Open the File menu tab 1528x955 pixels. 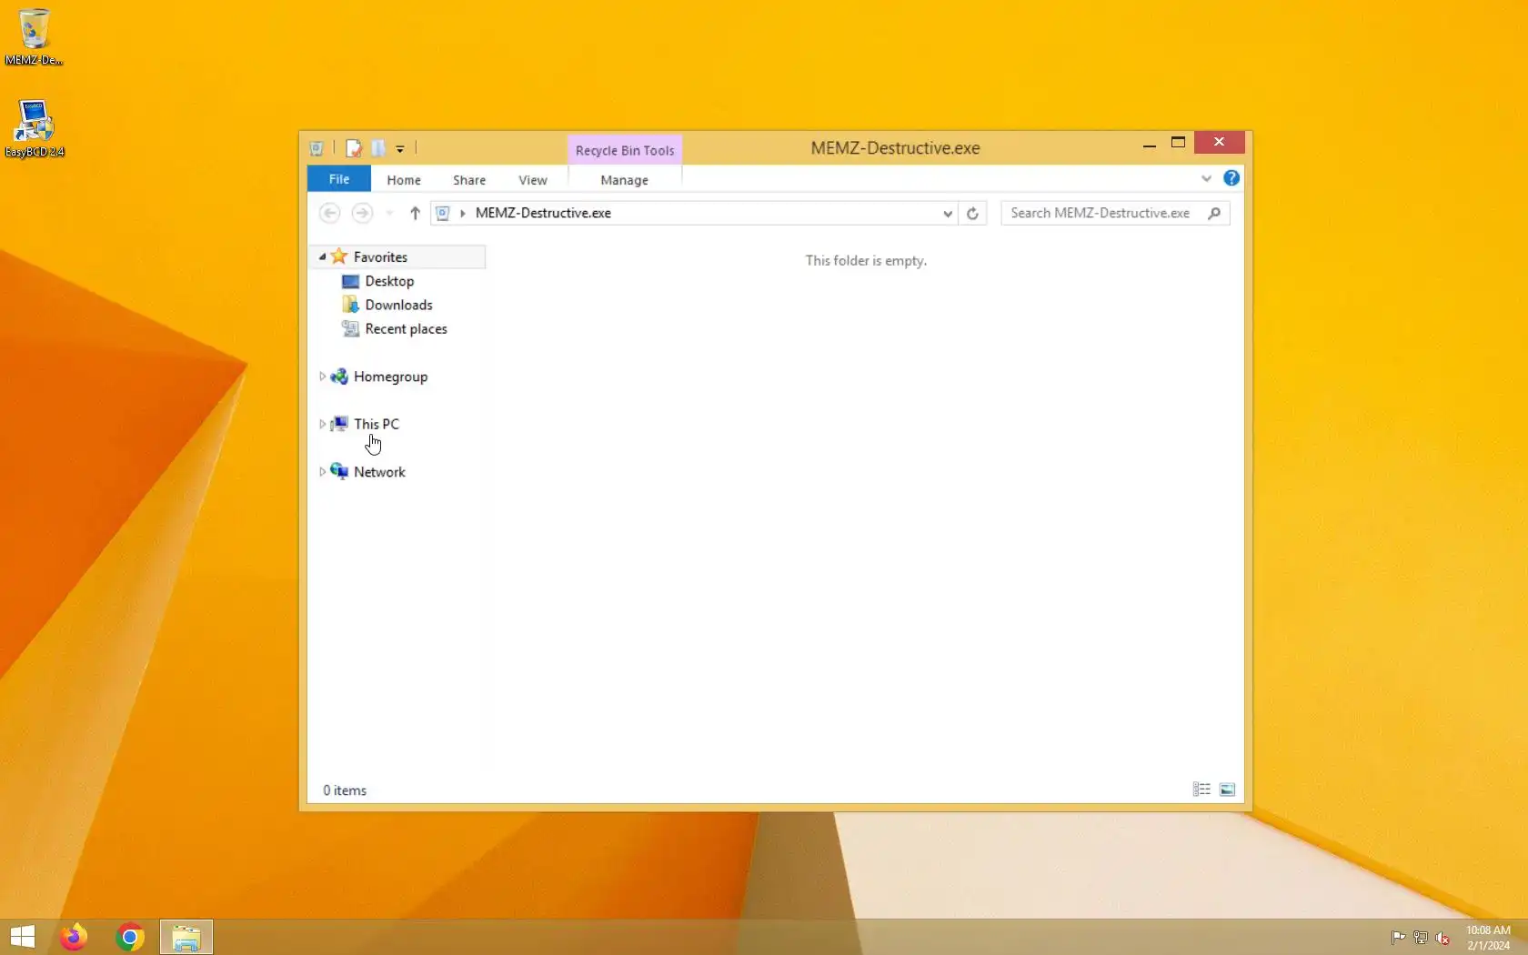[339, 179]
